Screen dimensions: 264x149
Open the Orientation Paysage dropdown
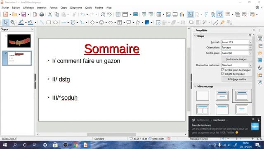(250, 48)
